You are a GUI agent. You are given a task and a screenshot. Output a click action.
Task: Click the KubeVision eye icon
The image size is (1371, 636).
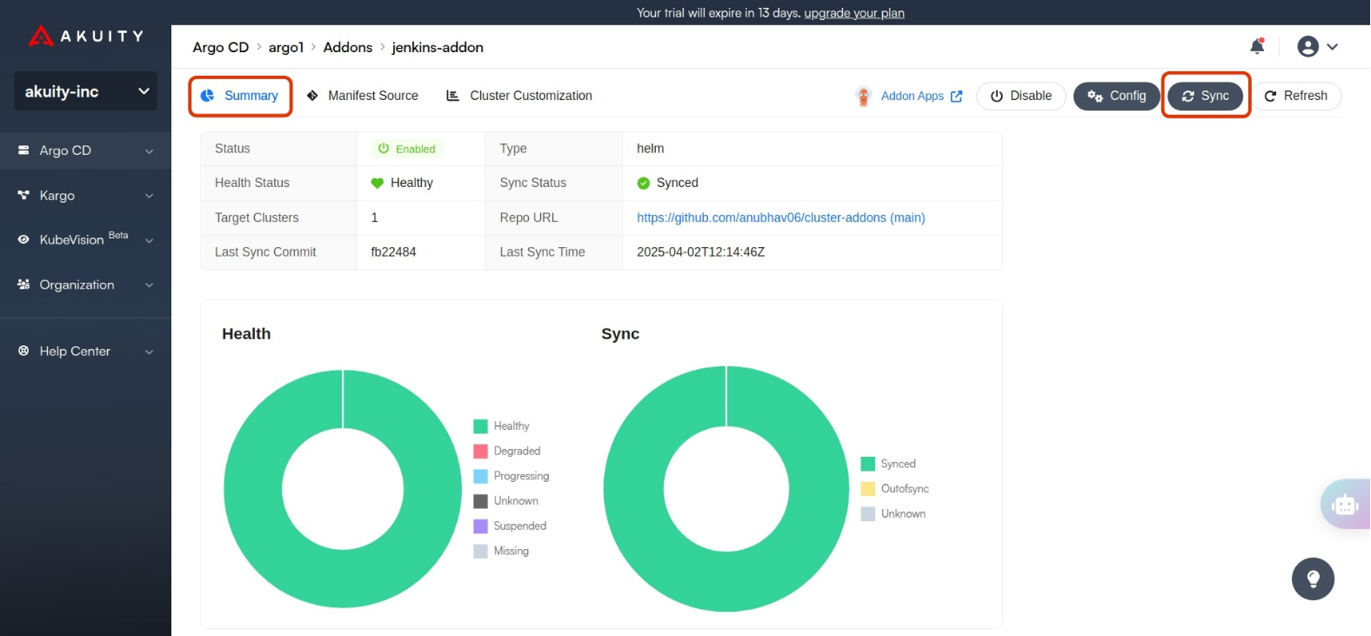(23, 239)
